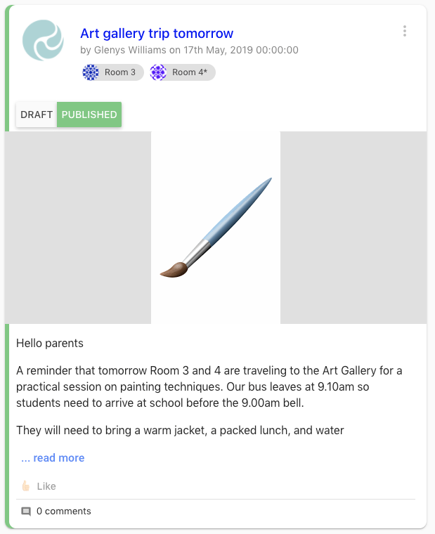Expand the post with "... read more"
This screenshot has height=534, width=435.
click(x=53, y=458)
